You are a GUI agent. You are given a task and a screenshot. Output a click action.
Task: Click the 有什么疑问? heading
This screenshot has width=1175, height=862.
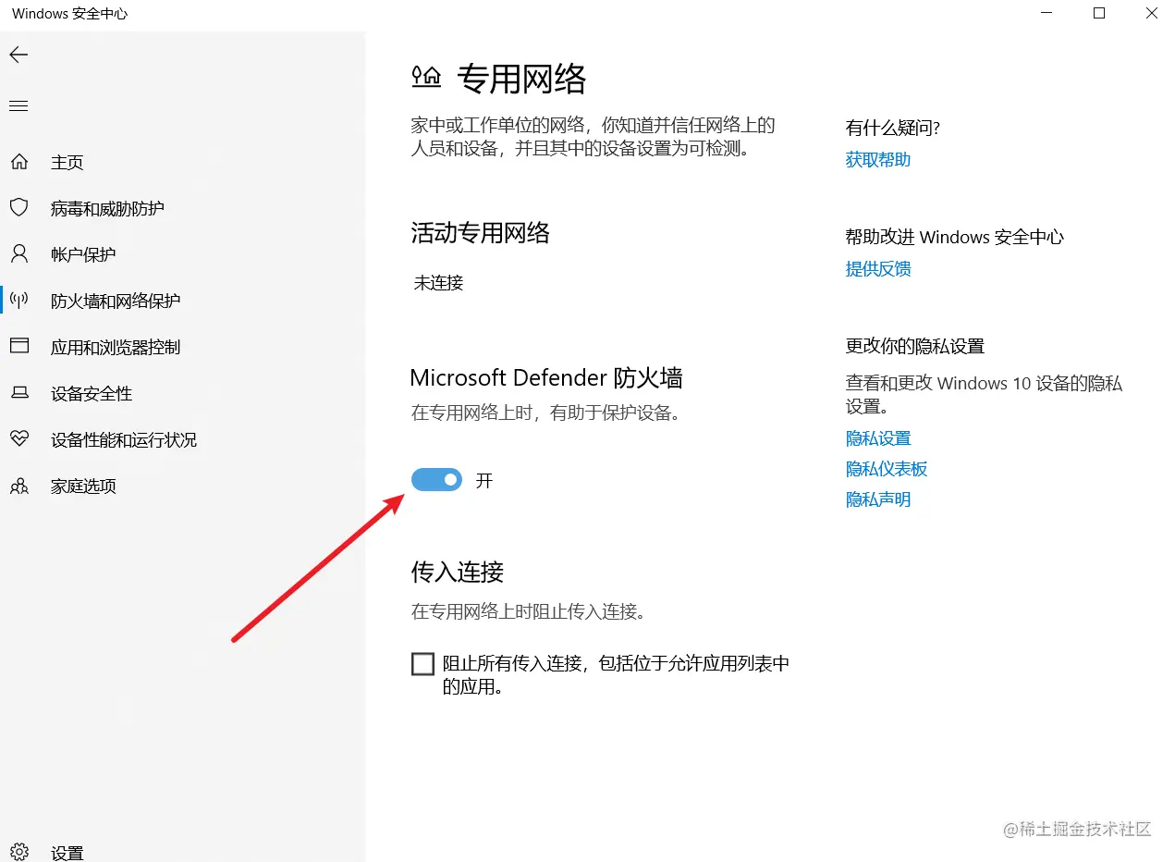893,129
